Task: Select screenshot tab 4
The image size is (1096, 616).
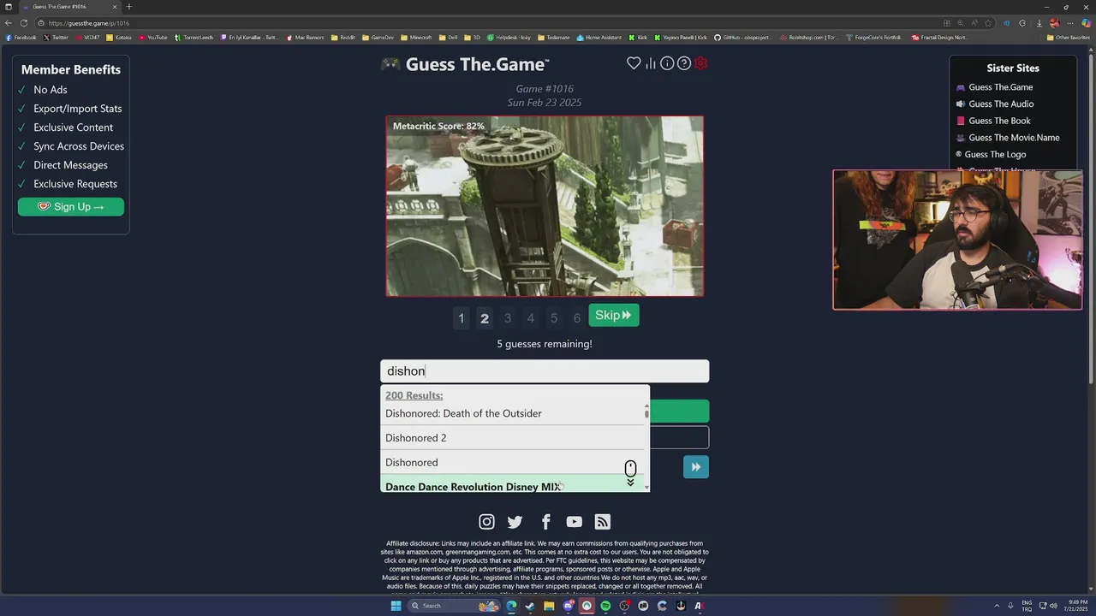Action: (530, 318)
